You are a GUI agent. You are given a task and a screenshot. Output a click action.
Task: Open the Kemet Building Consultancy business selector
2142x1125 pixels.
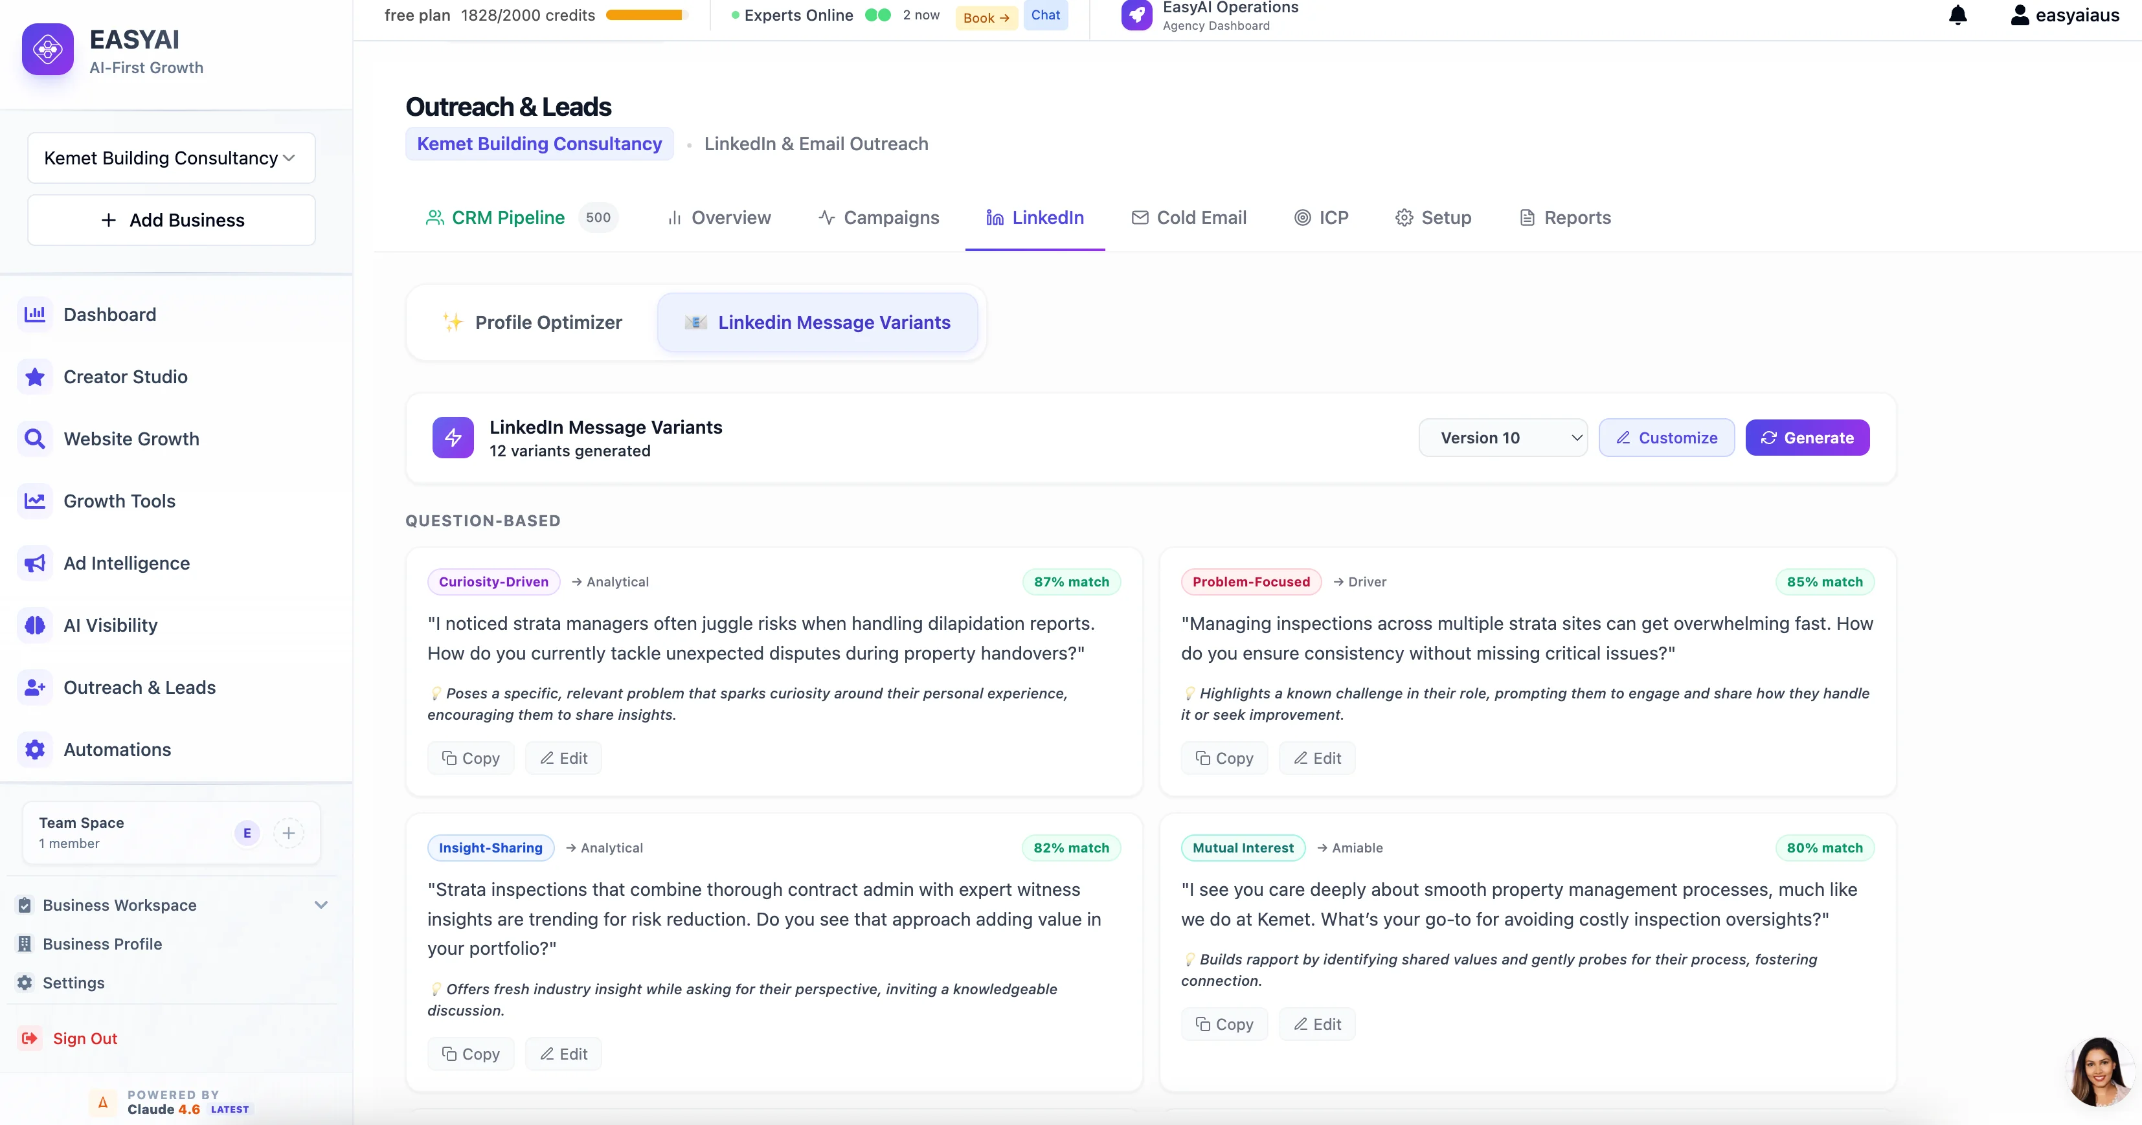tap(170, 157)
